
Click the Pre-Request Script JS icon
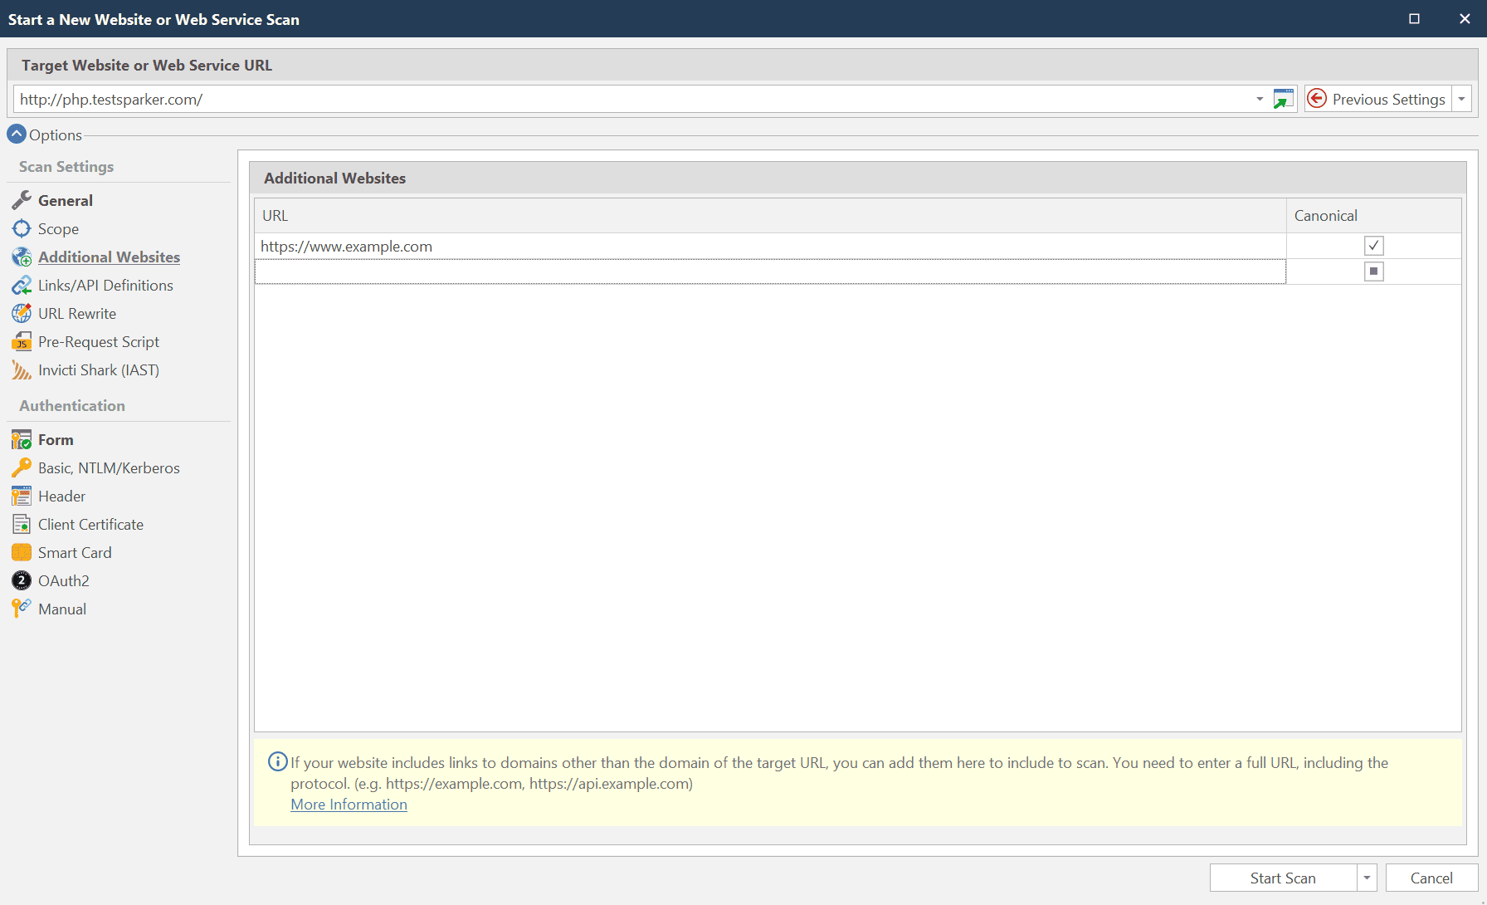point(22,341)
